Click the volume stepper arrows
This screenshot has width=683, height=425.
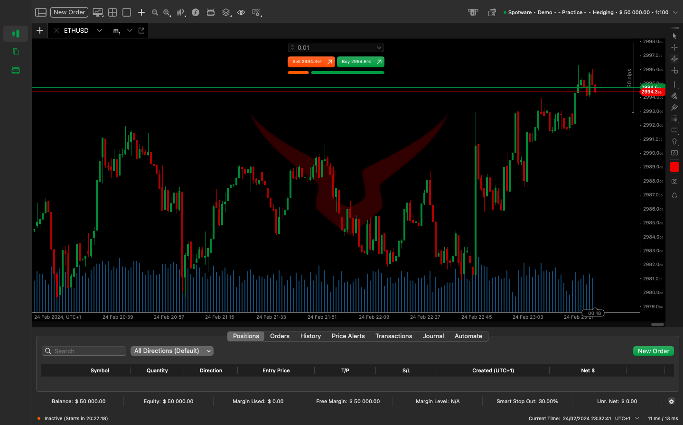coord(292,47)
